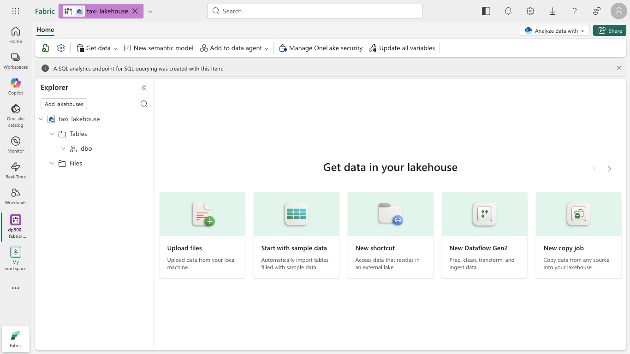
Task: Open lakehouse settings gear in toolbar
Action: pyautogui.click(x=61, y=48)
